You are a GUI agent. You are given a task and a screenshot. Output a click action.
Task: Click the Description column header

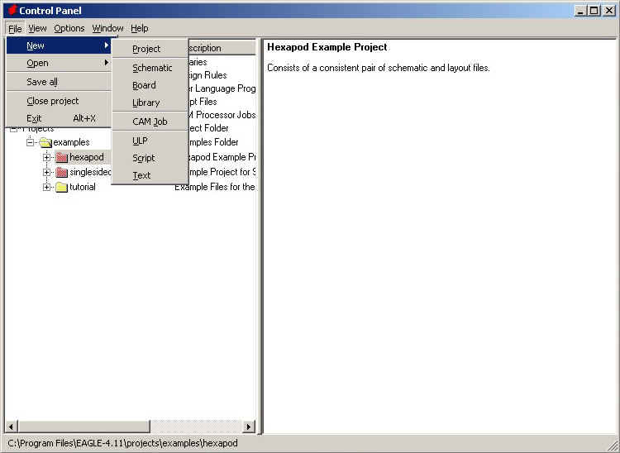coord(222,48)
